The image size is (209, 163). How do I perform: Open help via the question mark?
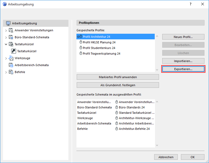pyautogui.click(x=191, y=4)
